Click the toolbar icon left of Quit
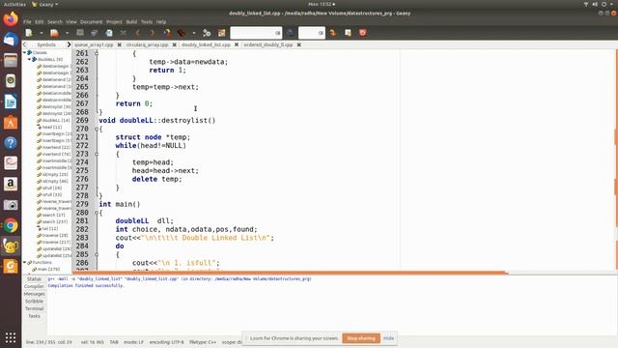Image resolution: width=618 pixels, height=348 pixels. tap(348, 33)
